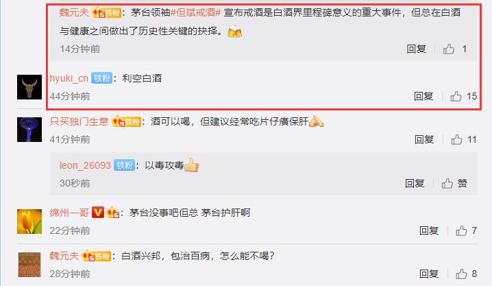Open username leon_26093 profile
492x286 pixels.
point(85,165)
